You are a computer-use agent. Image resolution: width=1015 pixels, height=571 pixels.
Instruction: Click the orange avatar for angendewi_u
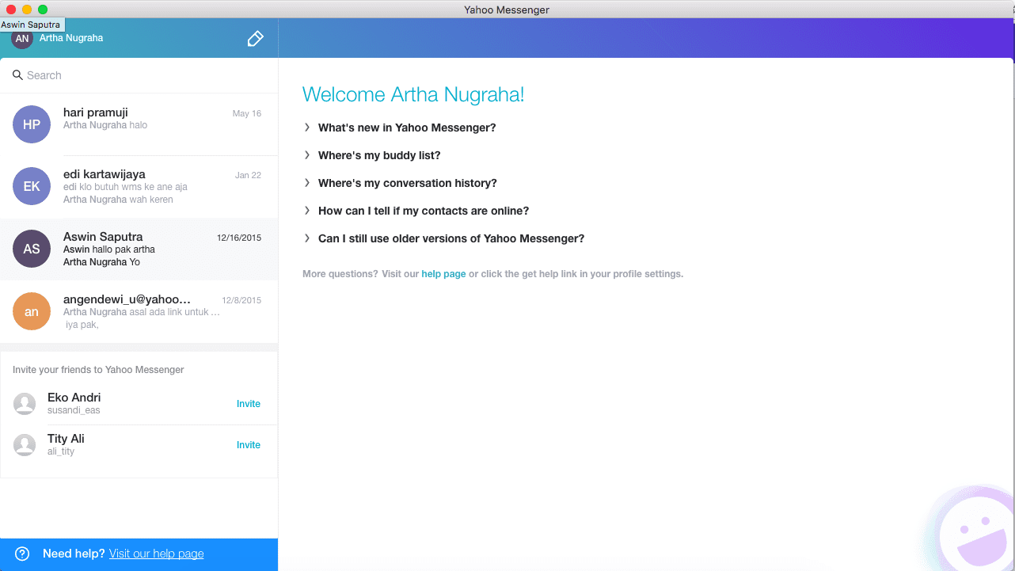point(32,311)
